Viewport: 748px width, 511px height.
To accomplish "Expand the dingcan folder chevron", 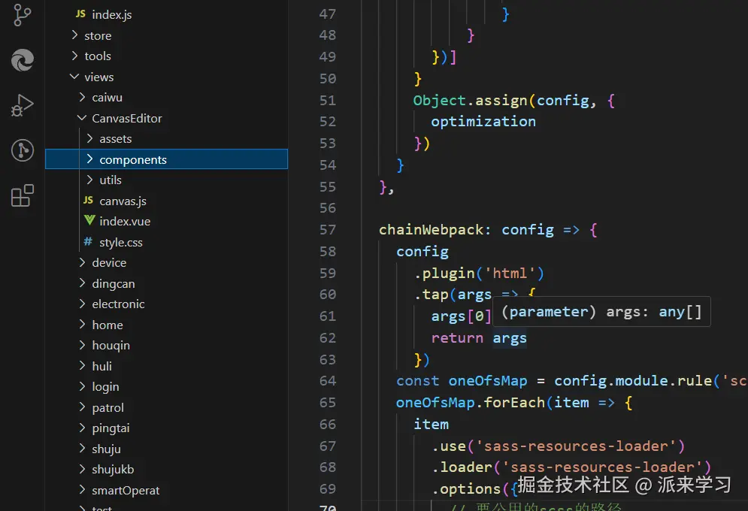I will [82, 283].
